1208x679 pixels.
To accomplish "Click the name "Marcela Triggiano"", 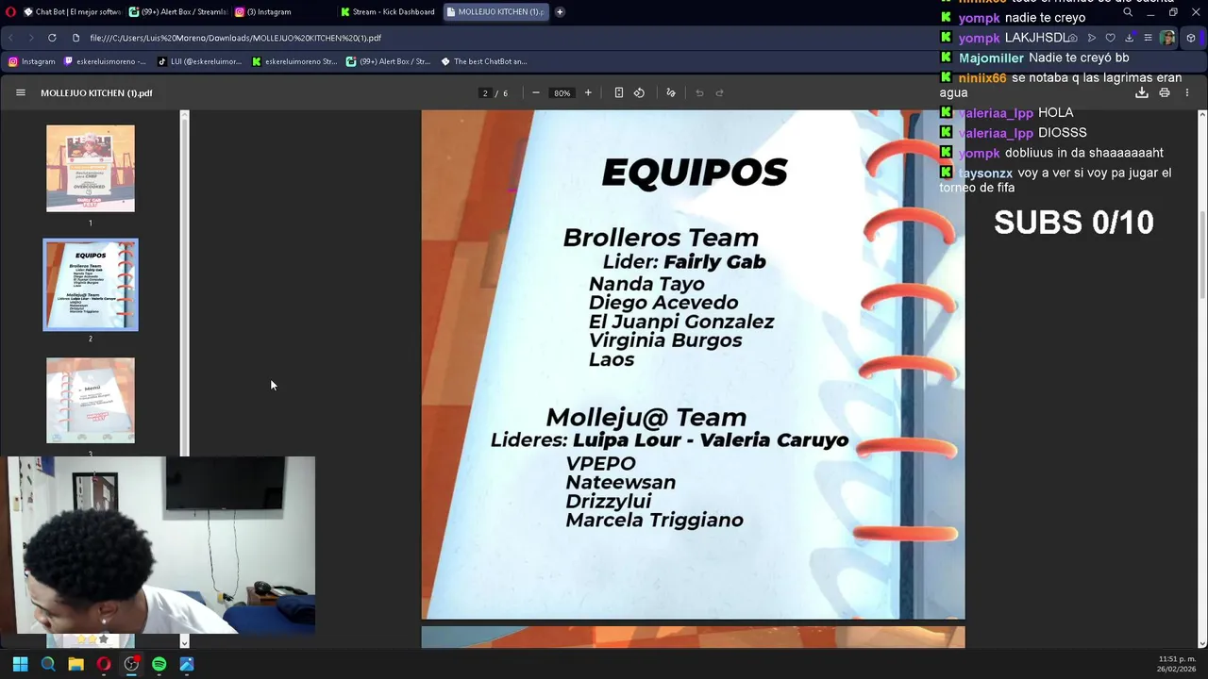I will click(654, 520).
